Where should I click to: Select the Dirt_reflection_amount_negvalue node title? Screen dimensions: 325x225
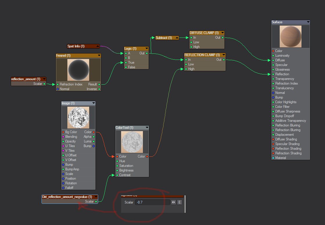coord(67,197)
